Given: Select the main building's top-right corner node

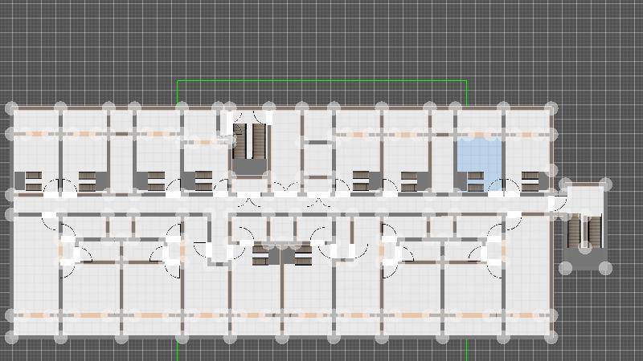Looking at the screenshot, I should [551, 107].
